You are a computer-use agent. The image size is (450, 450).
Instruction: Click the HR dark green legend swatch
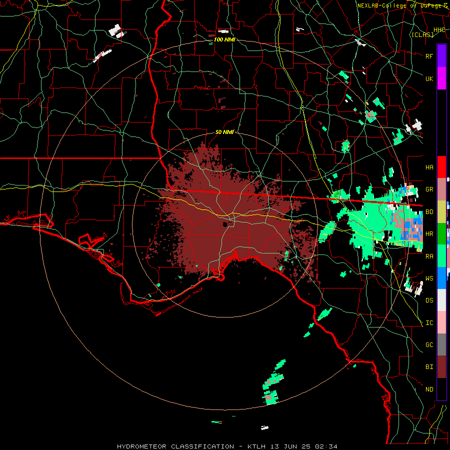441,234
